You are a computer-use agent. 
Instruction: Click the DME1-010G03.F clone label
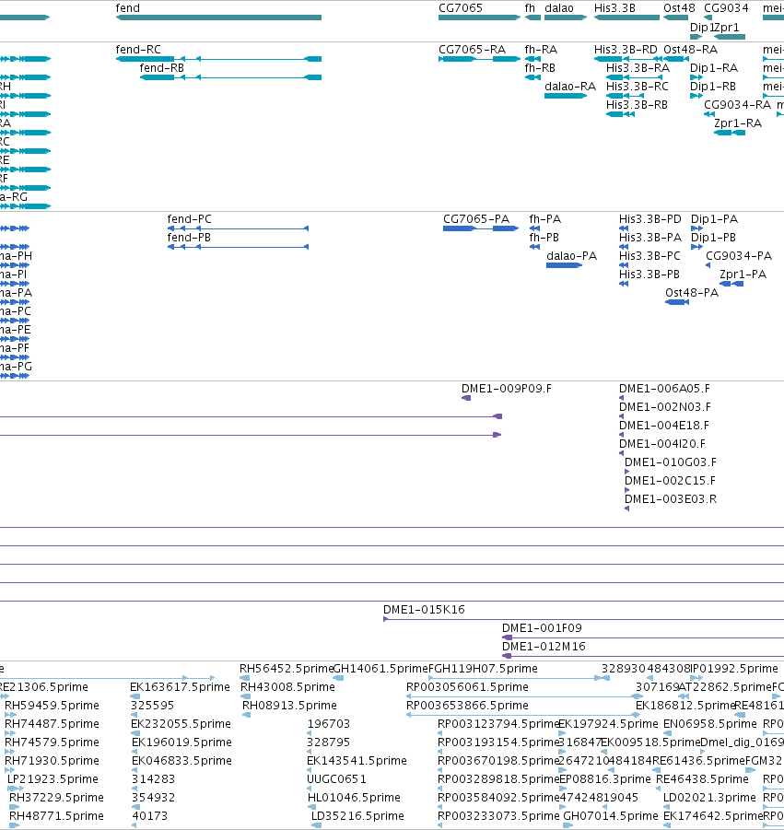tap(670, 462)
